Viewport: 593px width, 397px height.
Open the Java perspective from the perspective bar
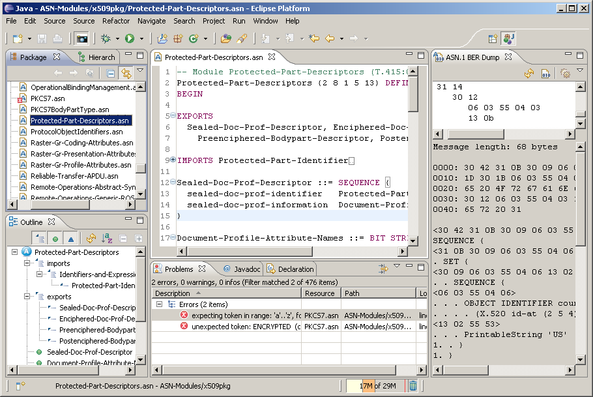[x=508, y=39]
